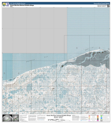Screen dimensions: 112x124
Task: Select the "Generalized Land Status" header title
Action: pyautogui.click(x=102, y=3)
